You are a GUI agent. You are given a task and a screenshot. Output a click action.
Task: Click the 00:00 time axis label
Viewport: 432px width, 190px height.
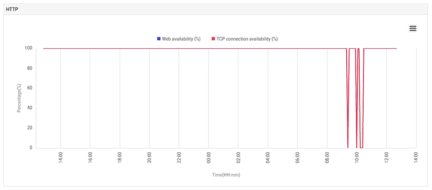pyautogui.click(x=208, y=157)
